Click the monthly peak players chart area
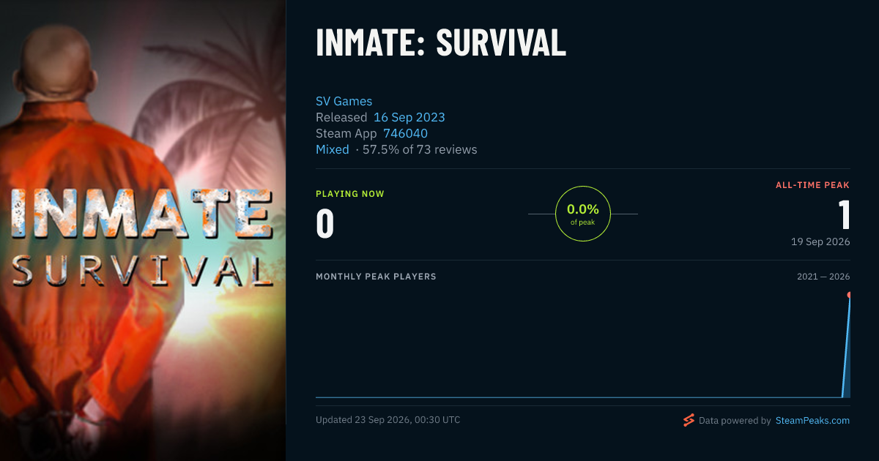 [583, 344]
